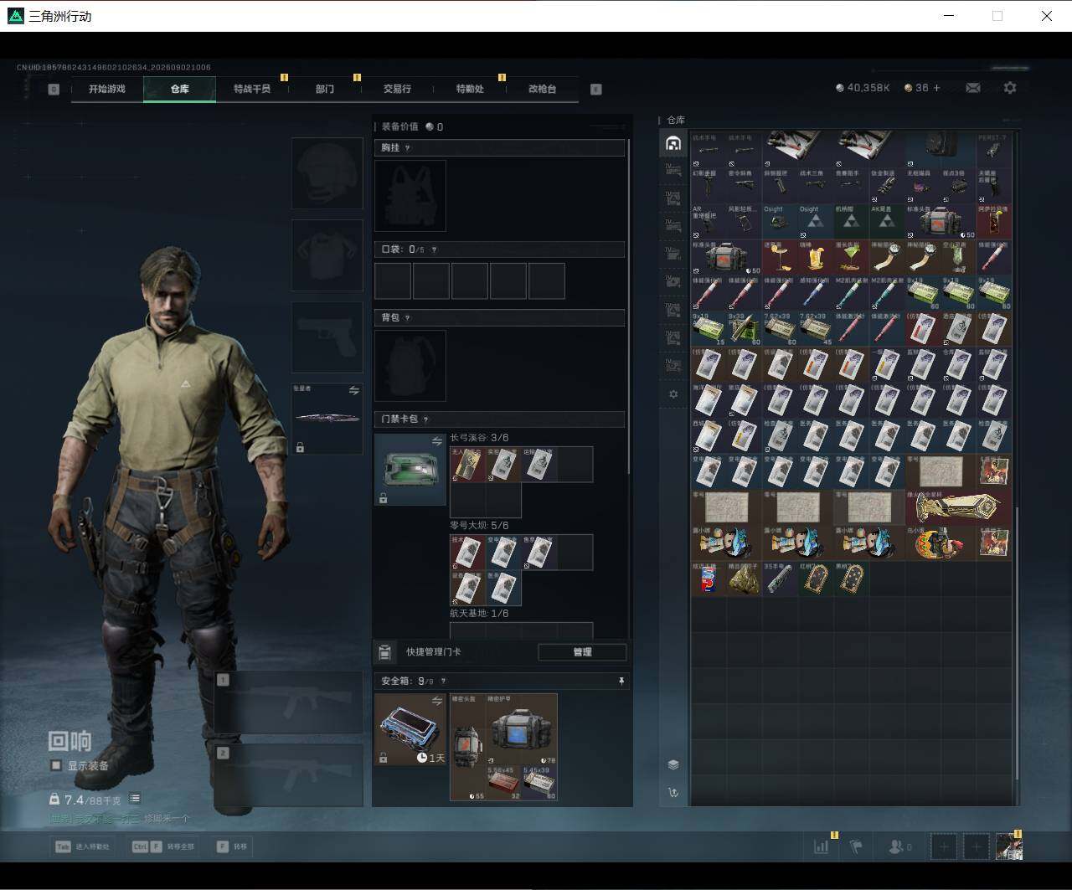Switch to the 特勤处 tab

click(470, 89)
